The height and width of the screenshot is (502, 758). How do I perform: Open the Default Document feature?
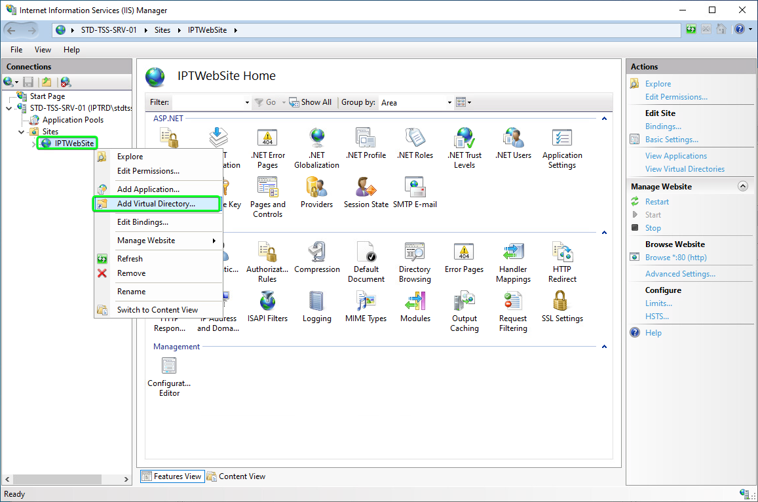[x=366, y=263]
